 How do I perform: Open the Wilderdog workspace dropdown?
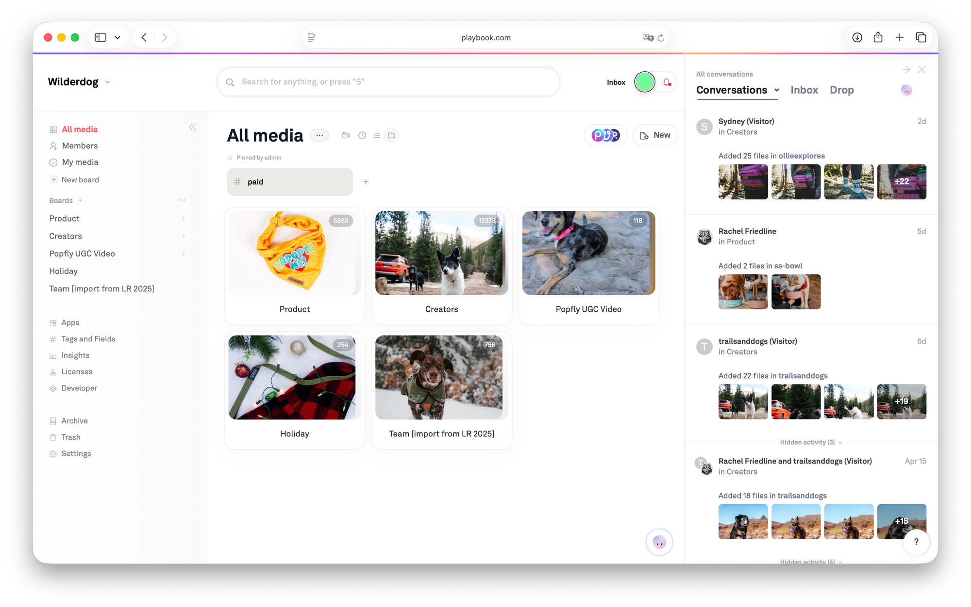(x=107, y=82)
